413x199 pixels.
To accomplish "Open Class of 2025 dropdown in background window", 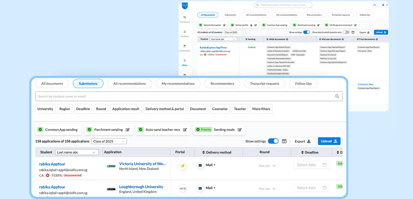I will [x=235, y=32].
